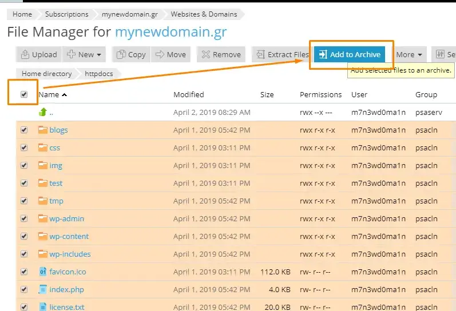Click the Remove toolbar button

click(x=221, y=54)
